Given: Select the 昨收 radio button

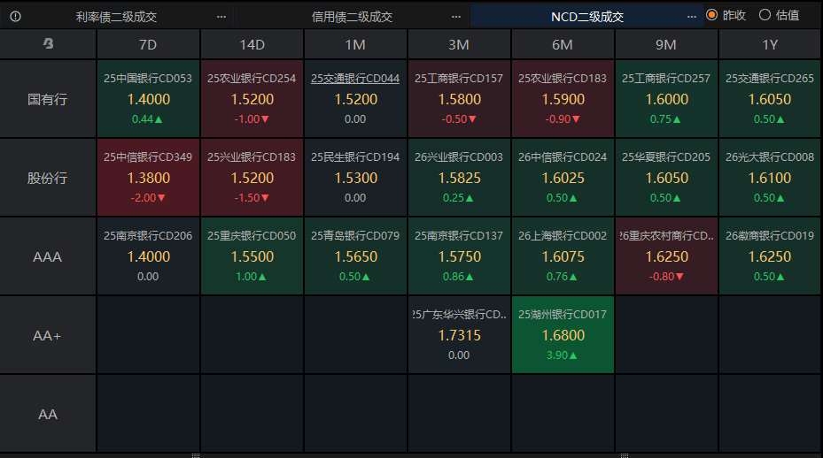Looking at the screenshot, I should [711, 15].
